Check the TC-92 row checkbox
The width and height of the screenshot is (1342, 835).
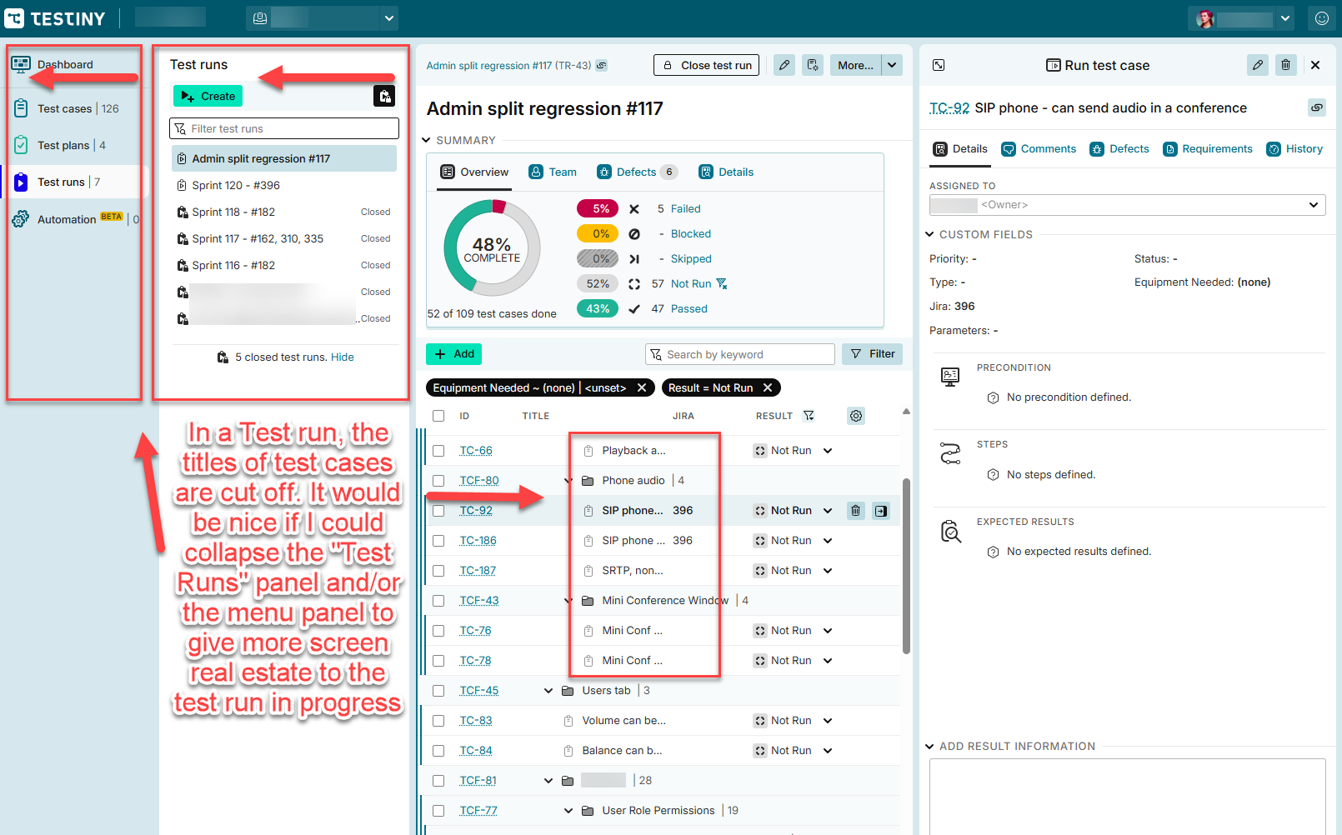click(x=438, y=511)
